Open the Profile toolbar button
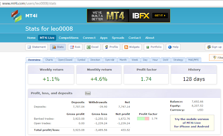The image size is (223, 136). click(x=111, y=47)
